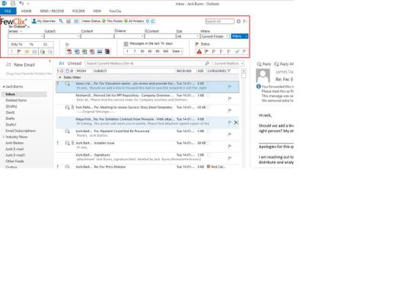Viewport: 411px width, 291px height.
Task: Filter by image attachment icon
Action: [x=100, y=52]
